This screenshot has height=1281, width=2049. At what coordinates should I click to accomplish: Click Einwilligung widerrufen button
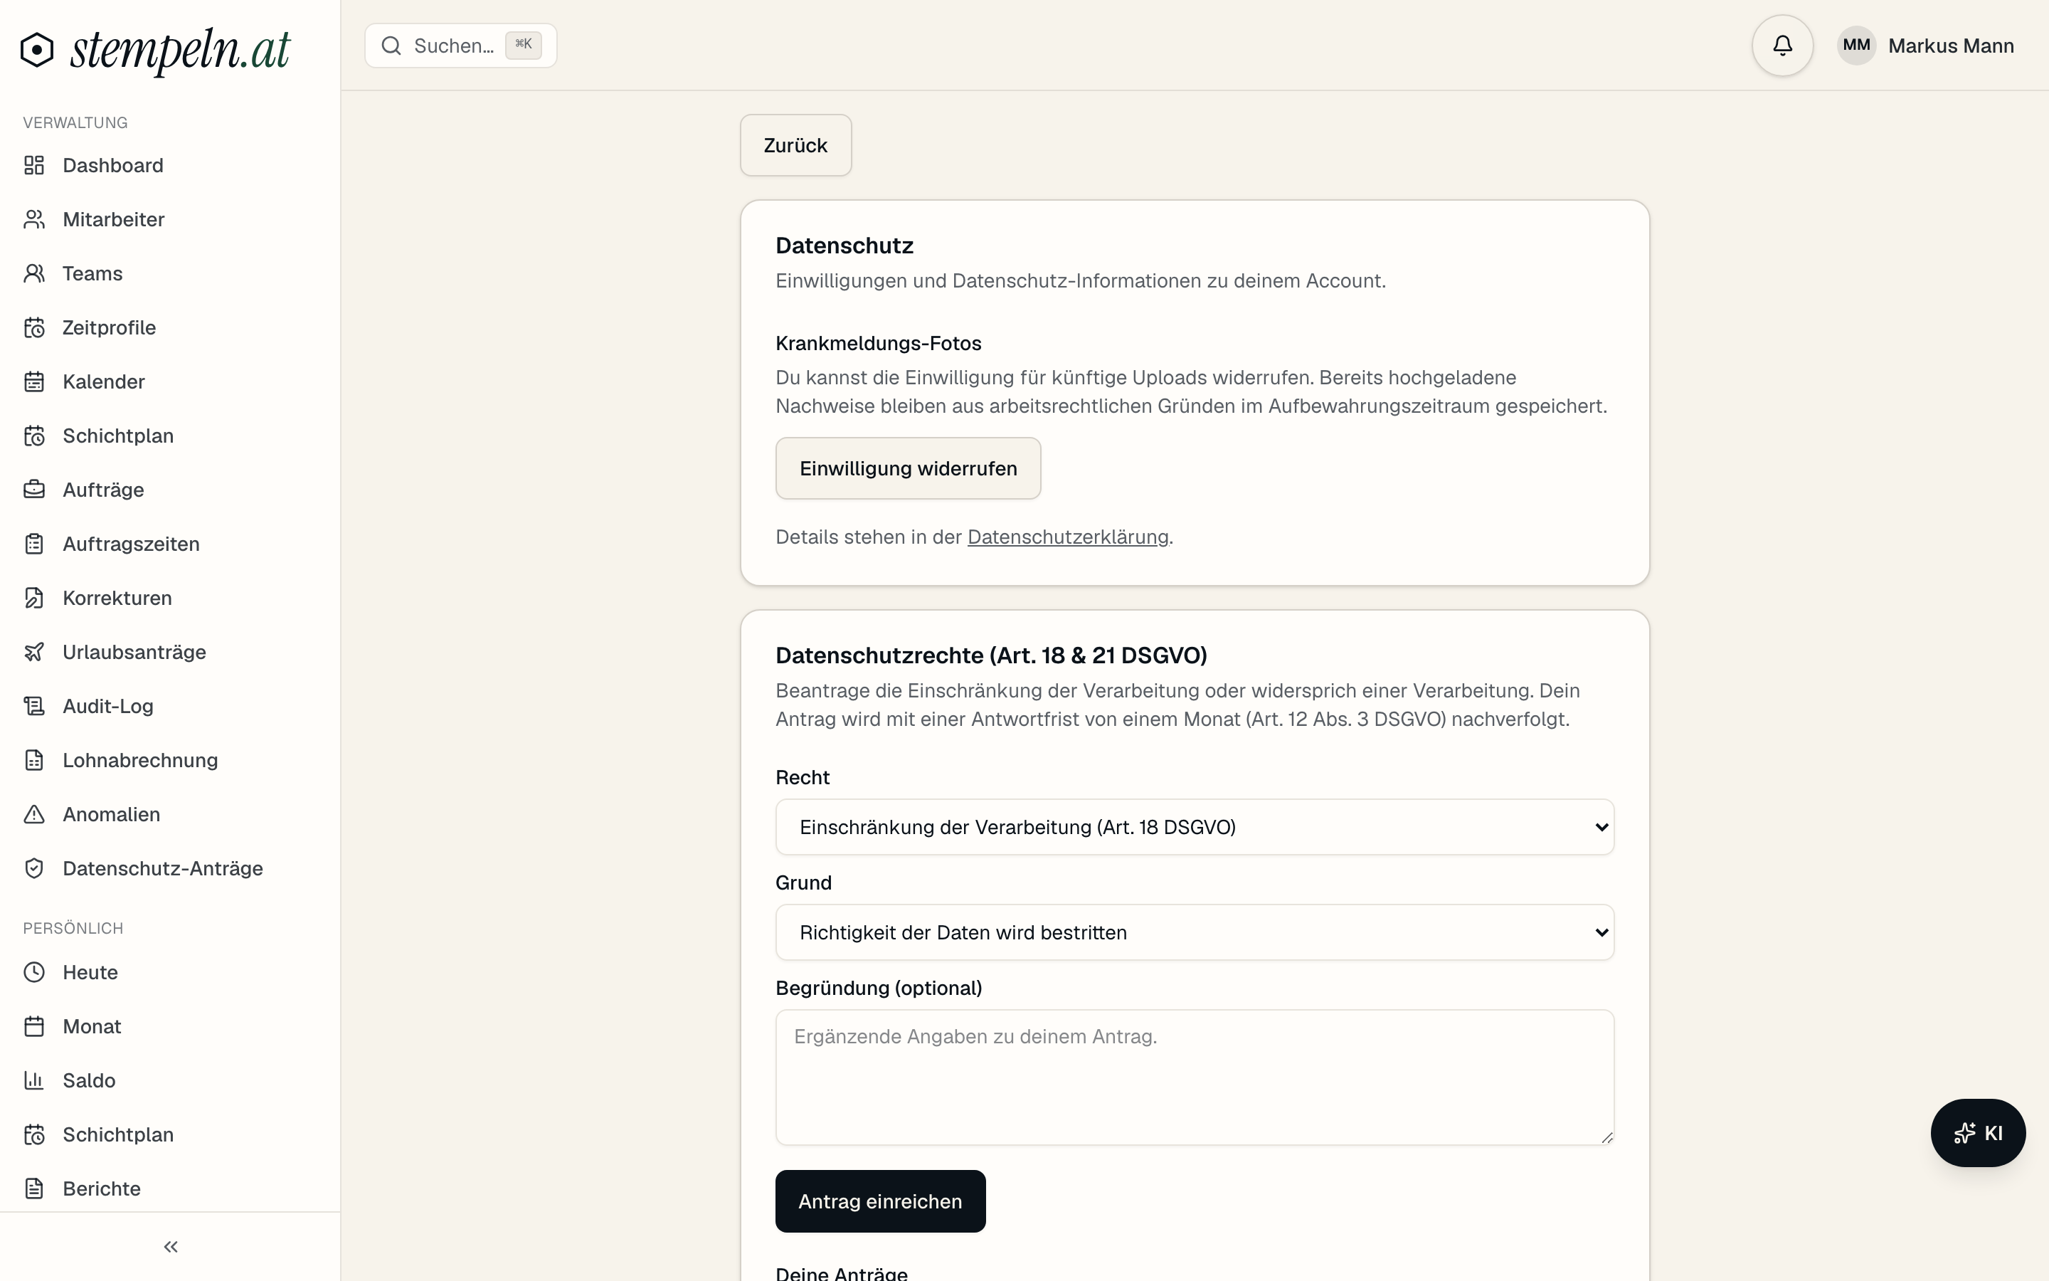click(909, 468)
